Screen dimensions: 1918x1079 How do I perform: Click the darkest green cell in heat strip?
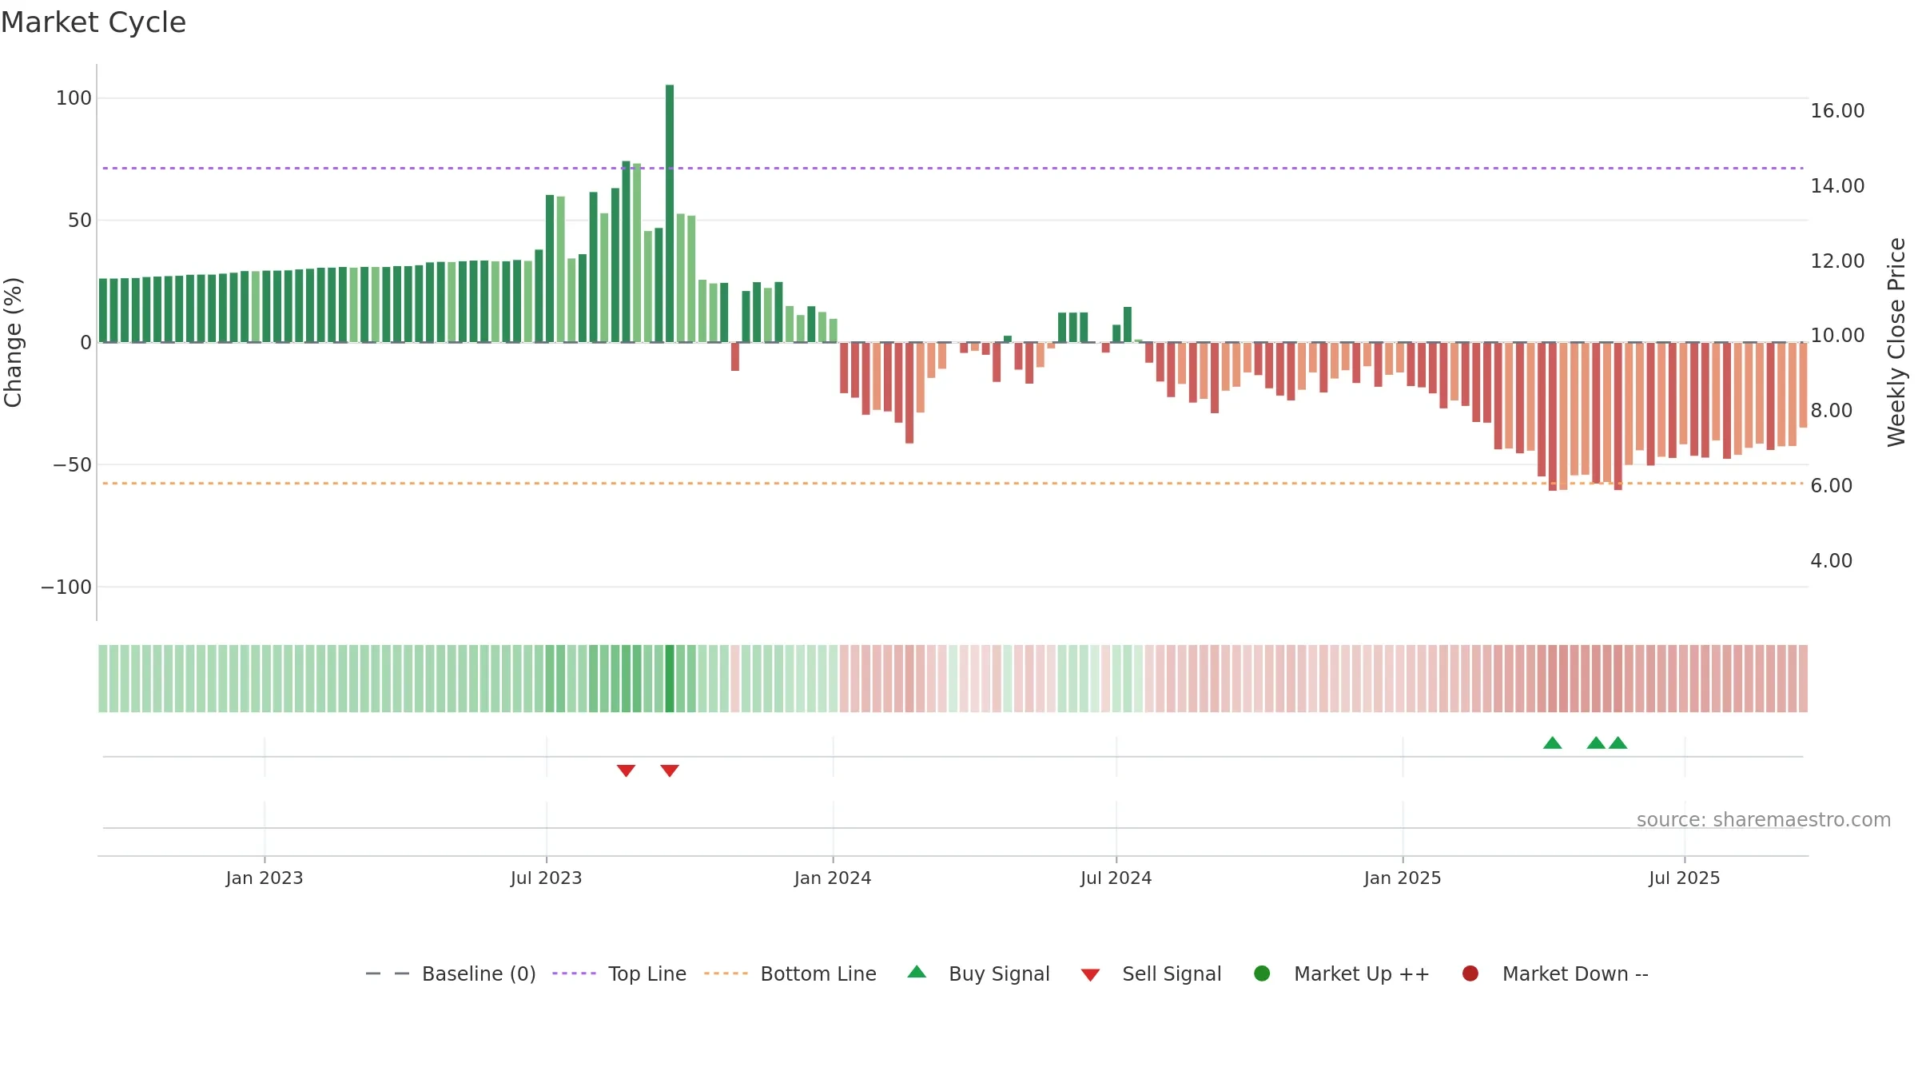(x=670, y=679)
